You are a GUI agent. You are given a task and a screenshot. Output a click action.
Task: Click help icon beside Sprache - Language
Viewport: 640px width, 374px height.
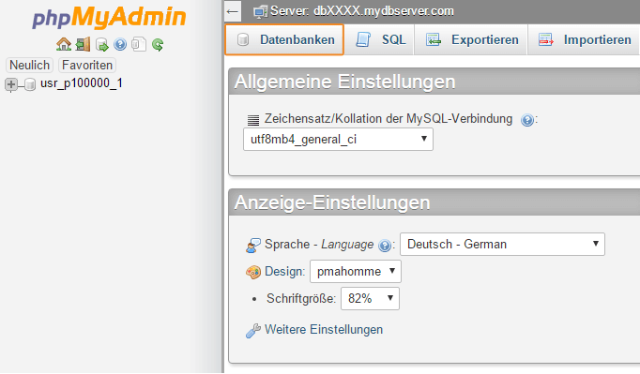[x=385, y=246]
